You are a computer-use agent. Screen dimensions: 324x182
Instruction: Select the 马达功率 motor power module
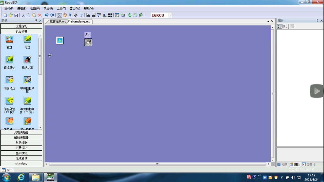click(x=27, y=60)
